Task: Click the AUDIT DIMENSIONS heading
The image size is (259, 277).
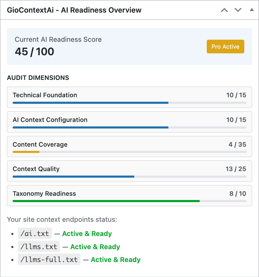Action: coord(38,78)
